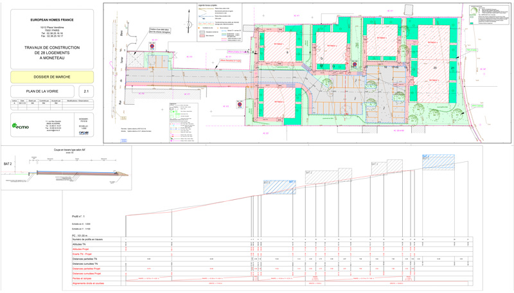Select the BAT 2 label in cross-section inset
The image size is (514, 293).
[x=8, y=164]
